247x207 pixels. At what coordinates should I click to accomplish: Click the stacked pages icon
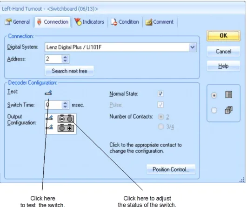(x=228, y=110)
